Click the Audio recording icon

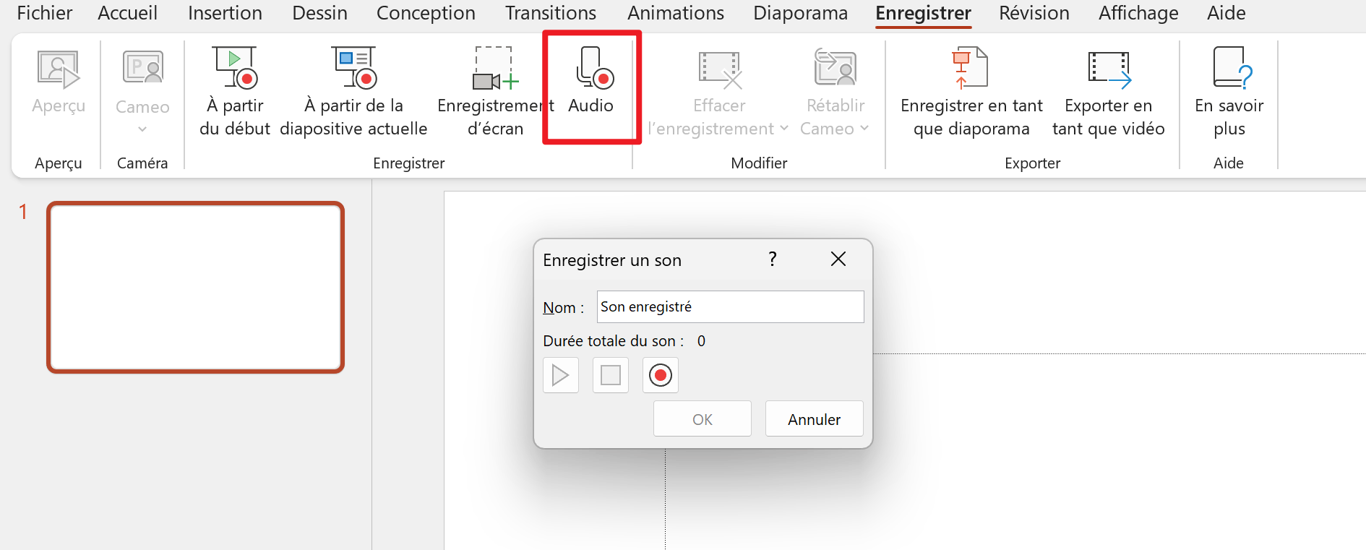point(594,68)
